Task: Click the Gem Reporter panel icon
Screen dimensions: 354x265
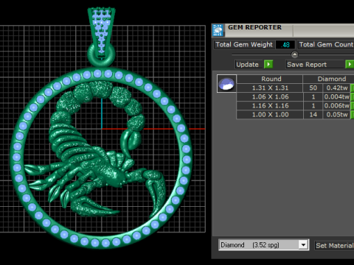Action: [x=218, y=30]
